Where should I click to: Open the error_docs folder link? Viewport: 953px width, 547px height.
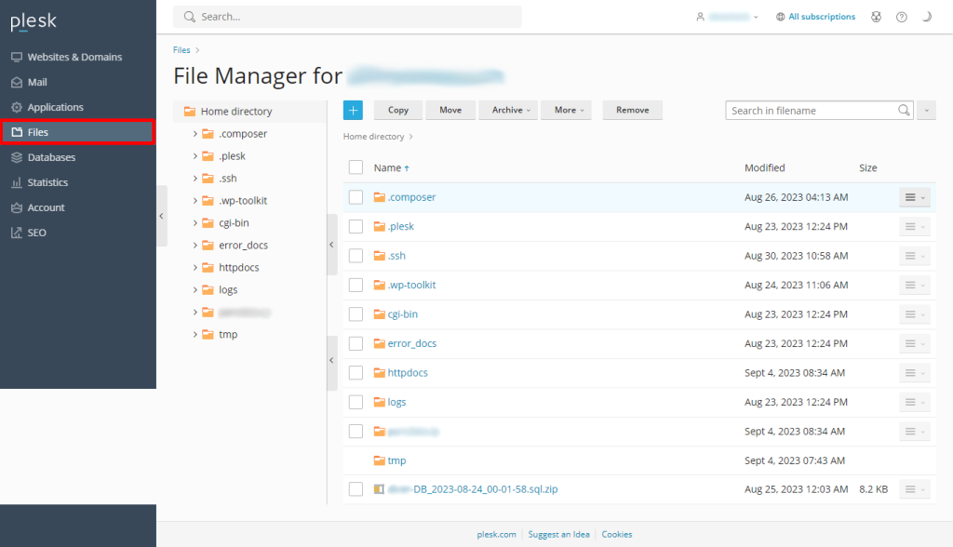411,343
